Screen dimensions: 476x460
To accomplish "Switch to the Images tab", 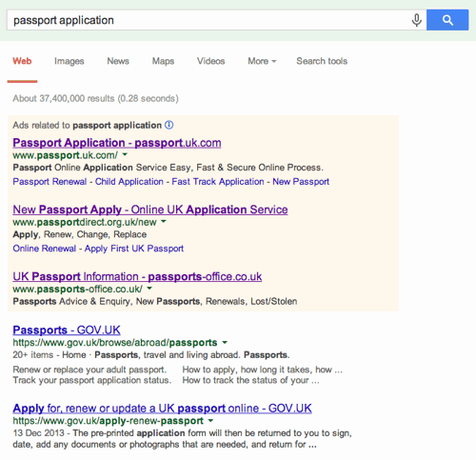I will pos(69,61).
